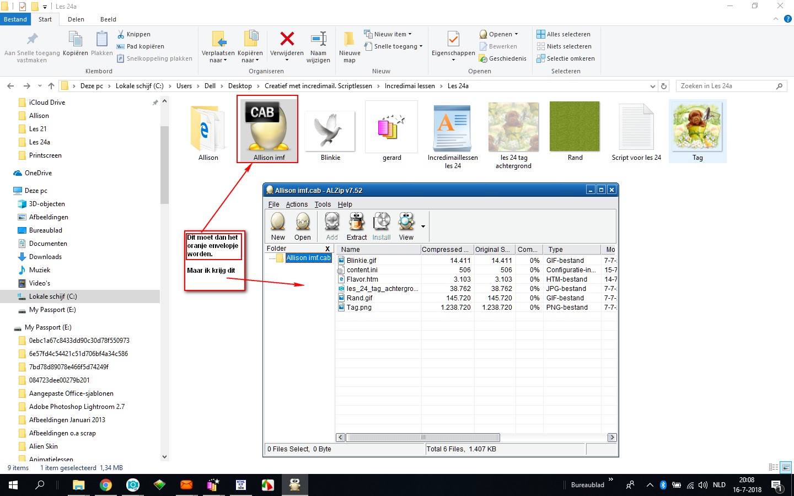
Task: Open the Help menu in ALZip
Action: click(x=345, y=204)
